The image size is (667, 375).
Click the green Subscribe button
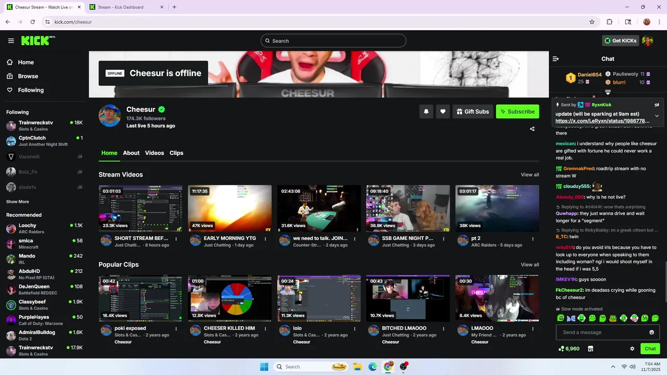(517, 111)
